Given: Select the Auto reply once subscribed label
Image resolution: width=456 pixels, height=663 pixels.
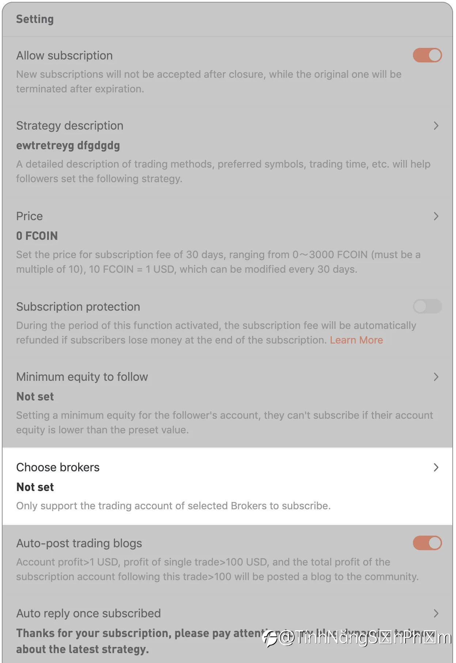Looking at the screenshot, I should click(x=88, y=613).
